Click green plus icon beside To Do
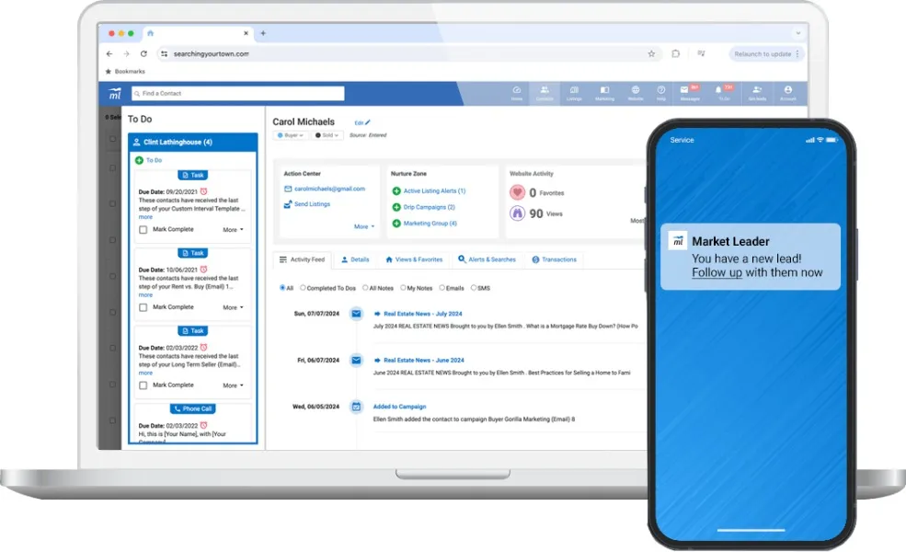The image size is (906, 552). click(139, 160)
